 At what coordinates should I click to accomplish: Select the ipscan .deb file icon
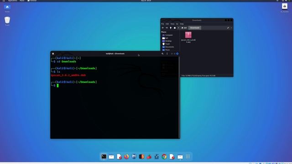188,35
